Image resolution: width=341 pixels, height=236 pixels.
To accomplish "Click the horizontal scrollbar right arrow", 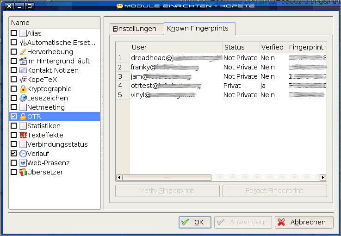I will (323, 178).
